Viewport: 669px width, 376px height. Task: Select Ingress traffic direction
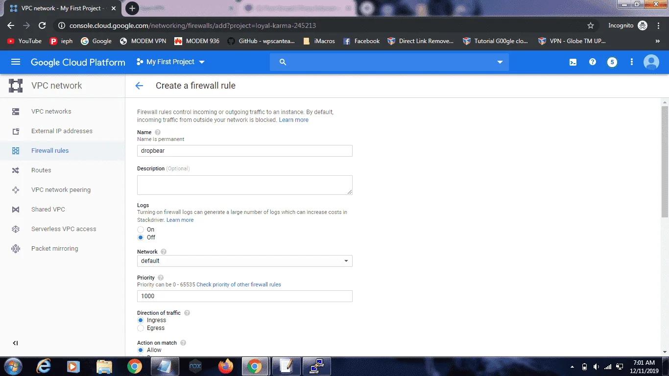tap(141, 320)
